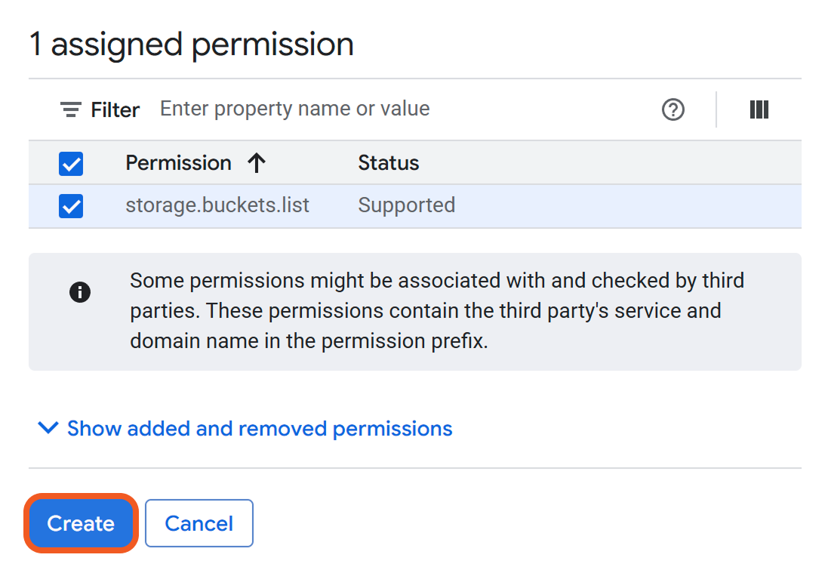The height and width of the screenshot is (570, 828).
Task: Click the 1 assigned permission heading
Action: [191, 45]
